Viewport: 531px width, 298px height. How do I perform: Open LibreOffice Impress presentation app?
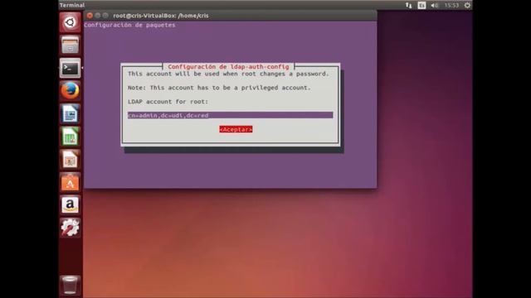click(70, 159)
